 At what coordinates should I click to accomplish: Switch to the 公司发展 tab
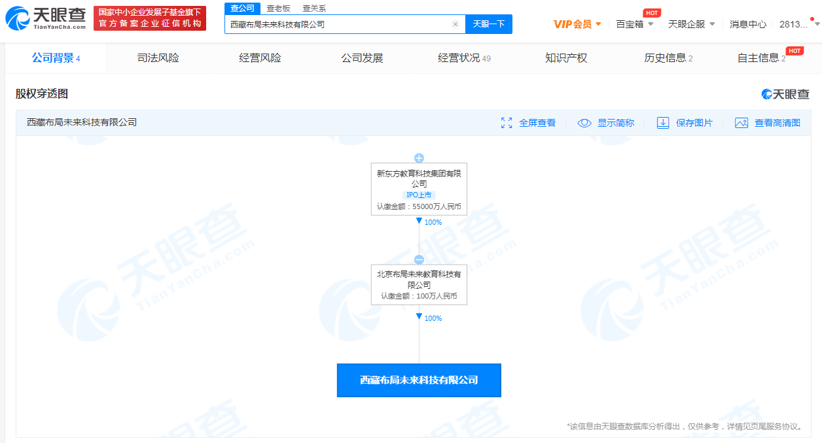(362, 58)
